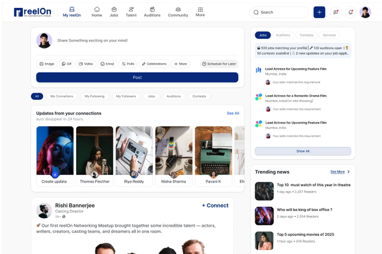Open the notifications bell icon
382x254 pixels.
350,12
